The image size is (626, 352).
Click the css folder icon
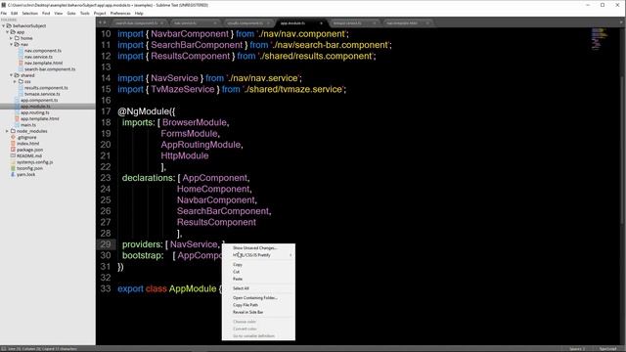click(x=21, y=81)
